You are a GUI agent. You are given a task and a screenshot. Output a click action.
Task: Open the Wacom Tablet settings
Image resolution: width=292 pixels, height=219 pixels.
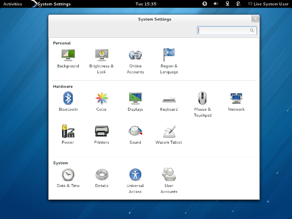(169, 134)
